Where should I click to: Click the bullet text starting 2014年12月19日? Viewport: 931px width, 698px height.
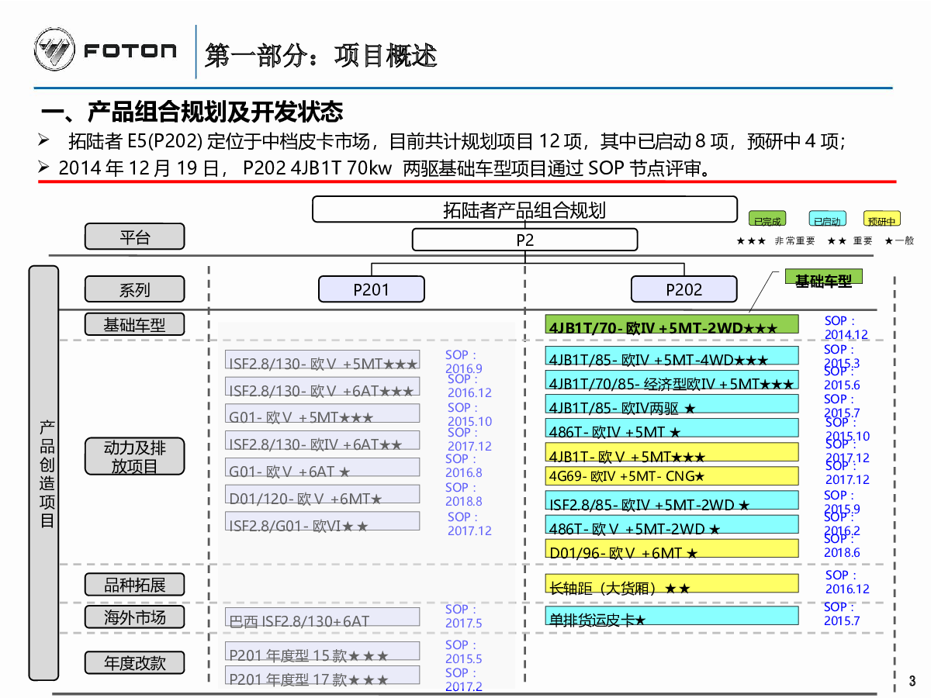click(x=383, y=168)
